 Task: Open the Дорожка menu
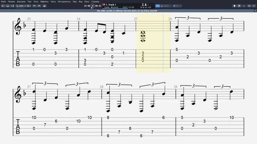tap(21, 2)
